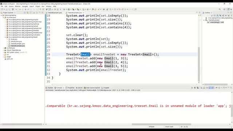Click the Outline horizontal scrollbar

pyautogui.click(x=216, y=84)
